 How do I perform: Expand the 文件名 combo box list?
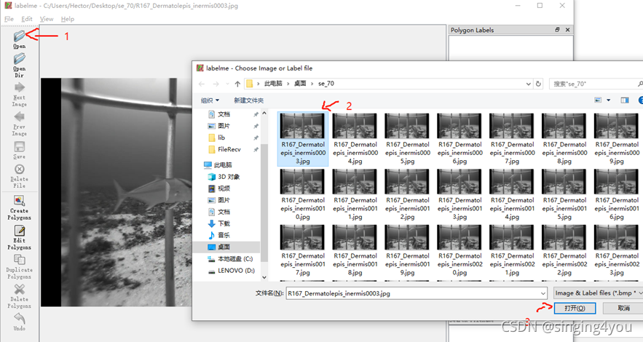pos(543,294)
